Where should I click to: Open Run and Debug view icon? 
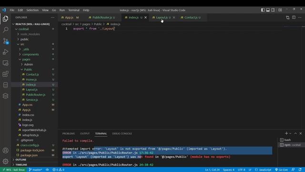5,52
